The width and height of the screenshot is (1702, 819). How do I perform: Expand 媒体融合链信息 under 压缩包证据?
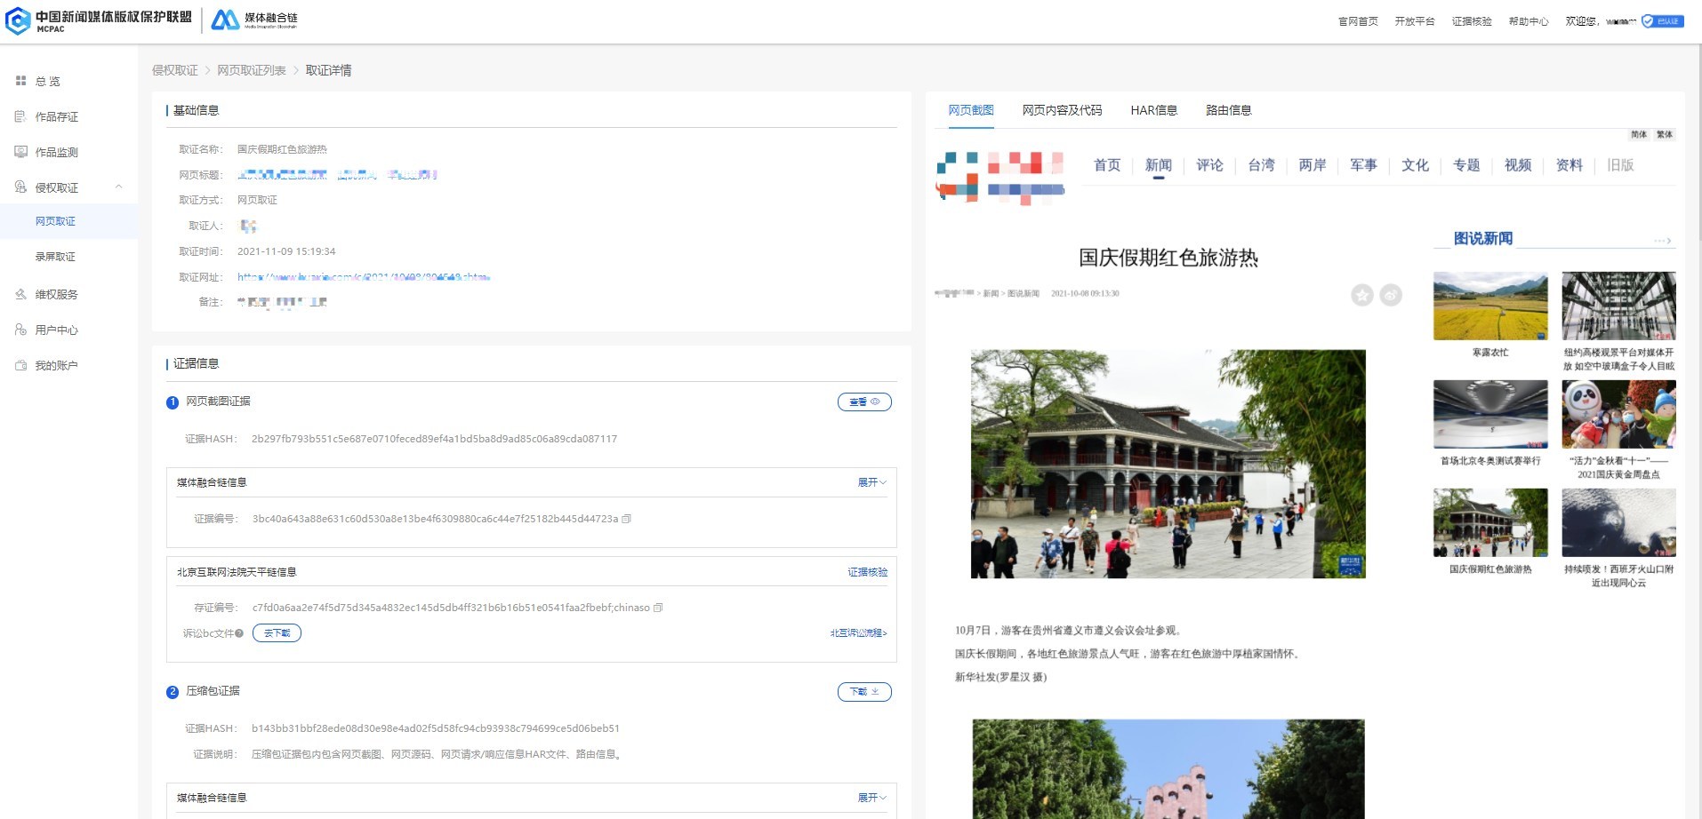tap(871, 798)
